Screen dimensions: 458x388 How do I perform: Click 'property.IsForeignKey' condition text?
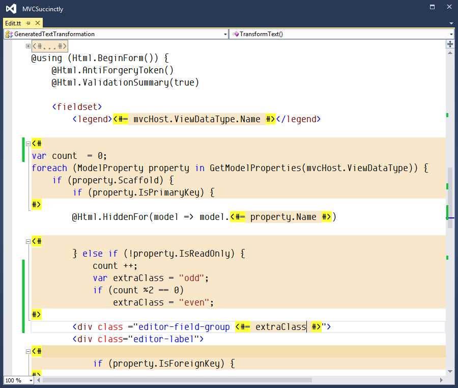point(166,364)
